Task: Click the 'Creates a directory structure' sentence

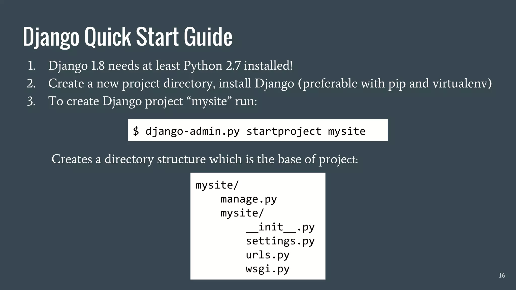Action: point(205,159)
